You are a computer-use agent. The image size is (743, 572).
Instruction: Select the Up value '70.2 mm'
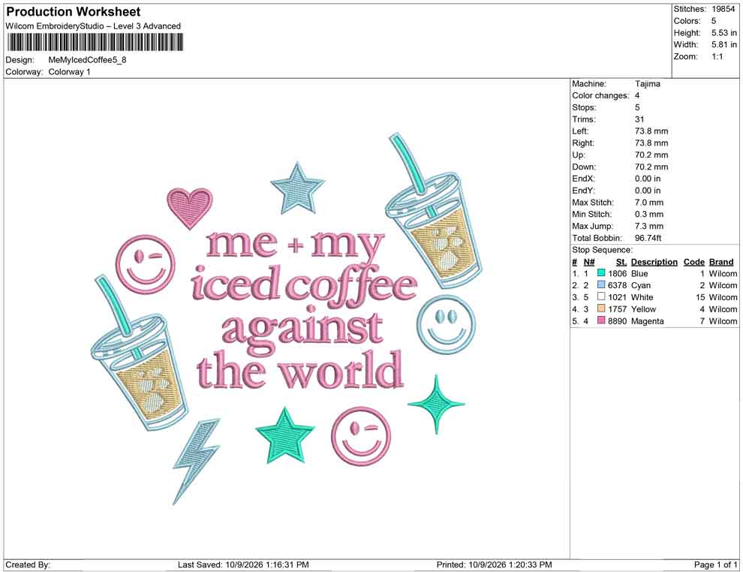click(651, 155)
